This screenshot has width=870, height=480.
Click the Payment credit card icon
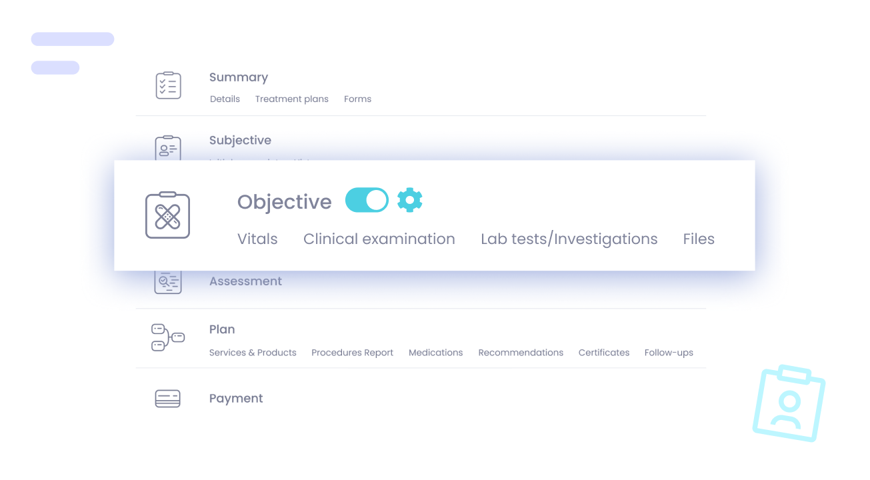(168, 399)
